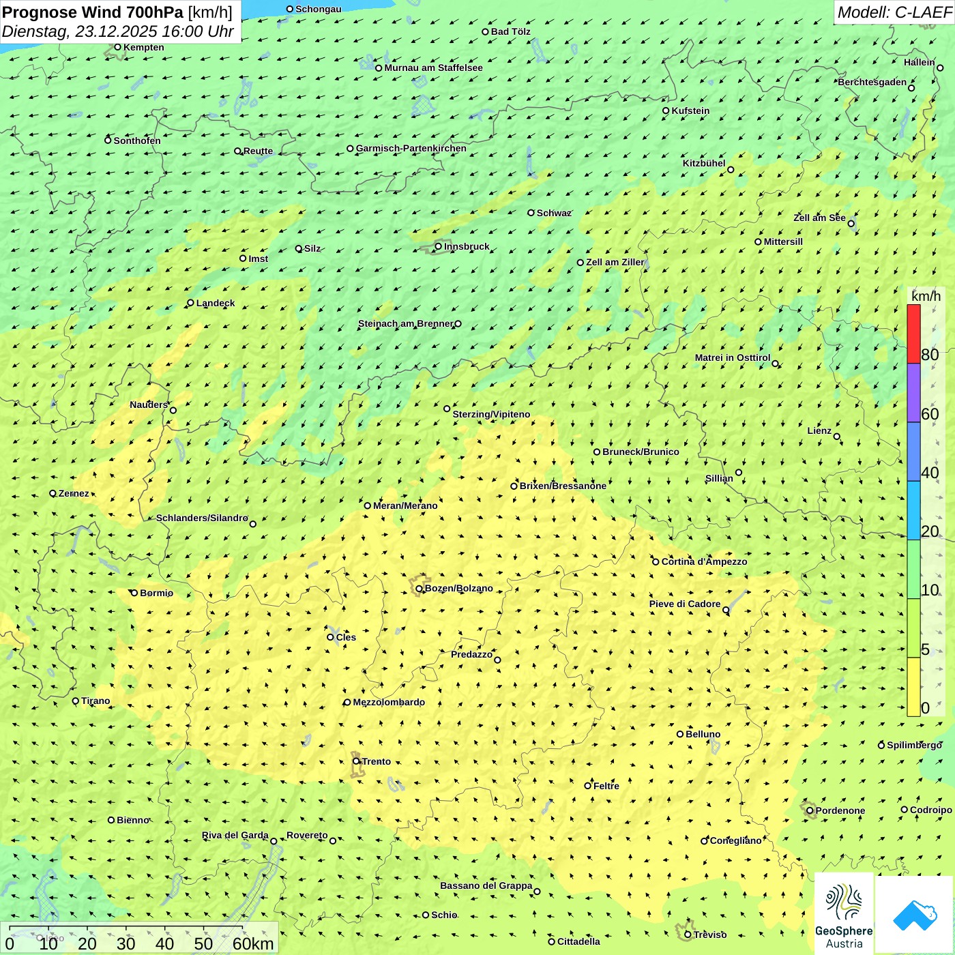Screen dimensions: 955x955
Task: Click the blue mountain-cloud logo icon
Action: [x=914, y=915]
